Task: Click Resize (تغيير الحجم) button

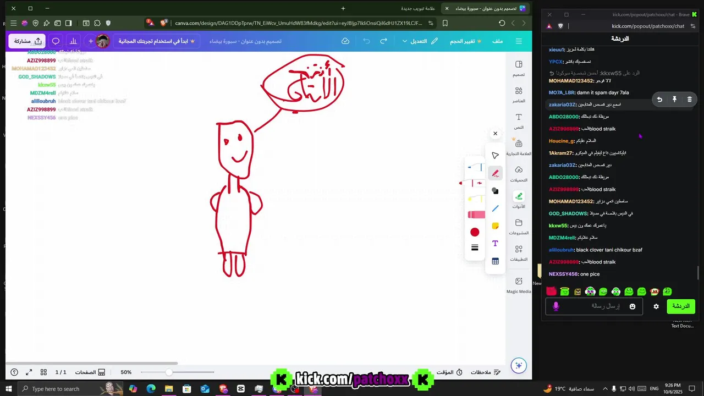Action: (465, 41)
